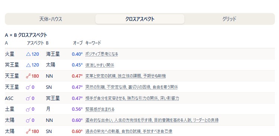Click keyword 裏切りの因縁
Viewport: 279px width, 136px height.
pos(139,87)
